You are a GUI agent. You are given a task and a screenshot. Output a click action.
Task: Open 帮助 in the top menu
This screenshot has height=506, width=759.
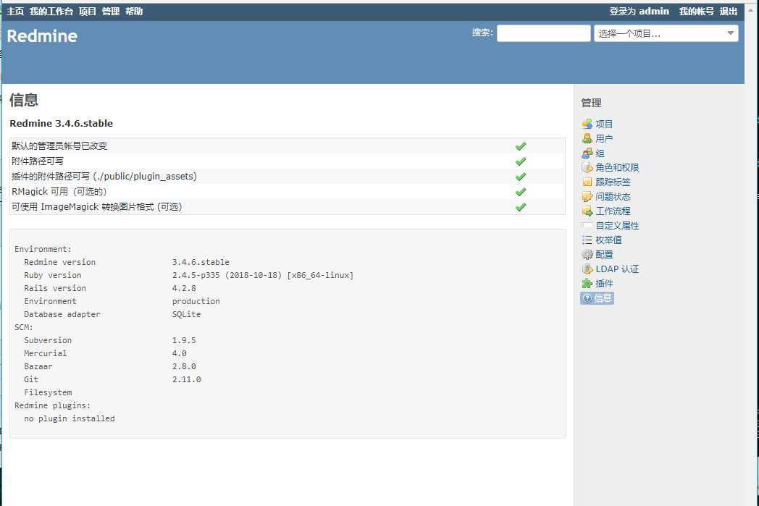[x=134, y=11]
